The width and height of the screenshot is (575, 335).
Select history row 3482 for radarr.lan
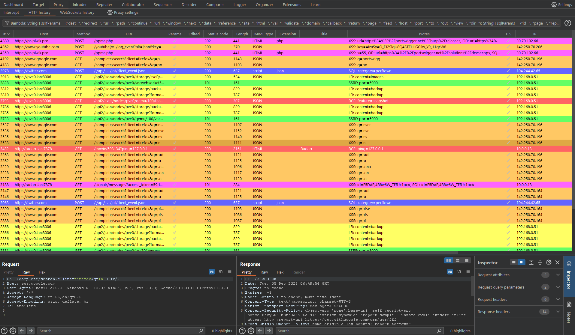pyautogui.click(x=286, y=149)
